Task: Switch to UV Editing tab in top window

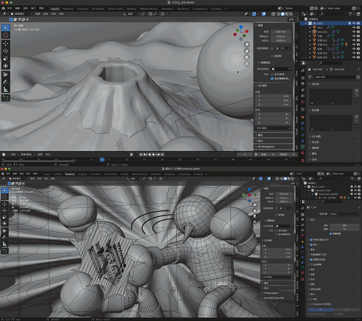Action: coord(98,9)
